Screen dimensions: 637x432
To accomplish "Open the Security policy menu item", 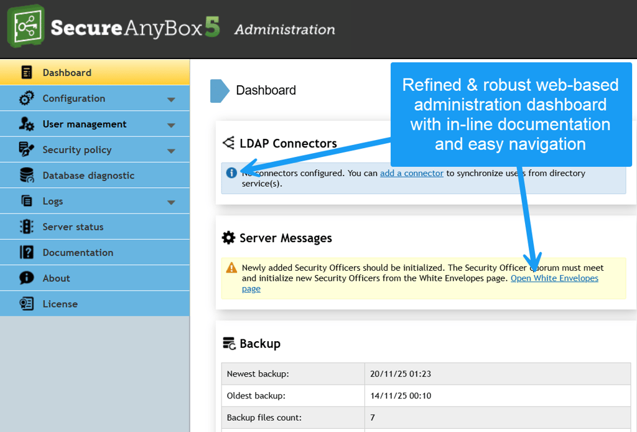I will tap(95, 149).
